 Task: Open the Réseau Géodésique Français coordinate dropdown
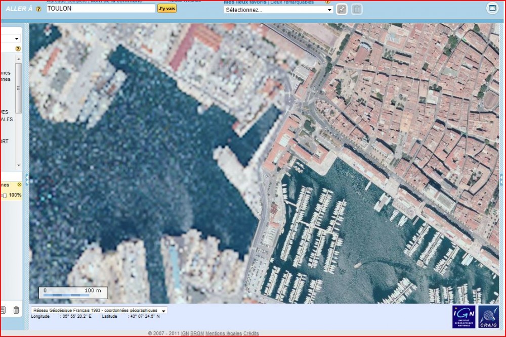pyautogui.click(x=99, y=310)
